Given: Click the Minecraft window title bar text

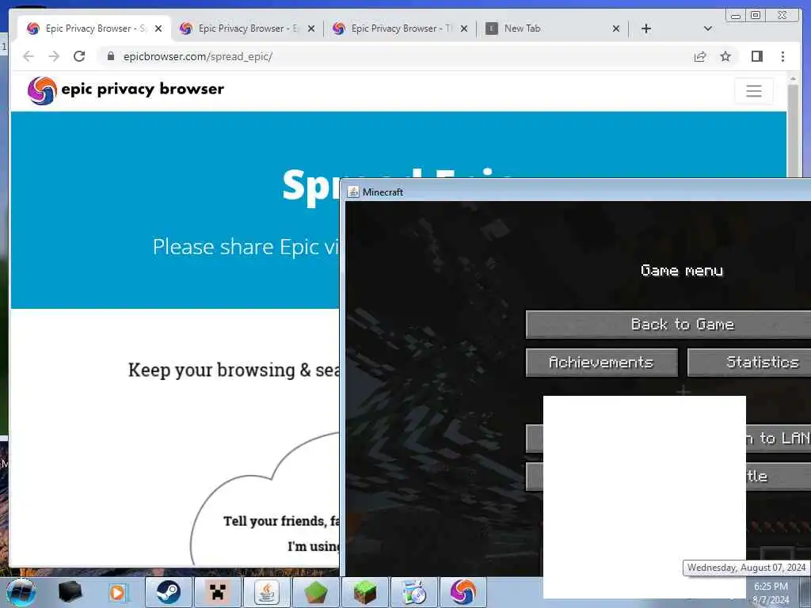Looking at the screenshot, I should [x=383, y=192].
